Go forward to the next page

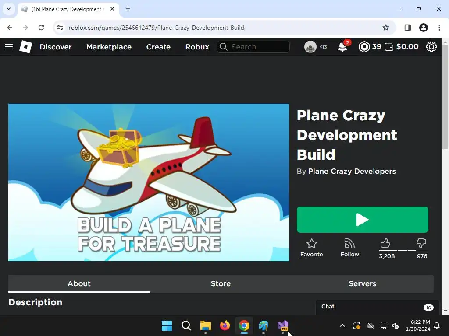[25, 28]
